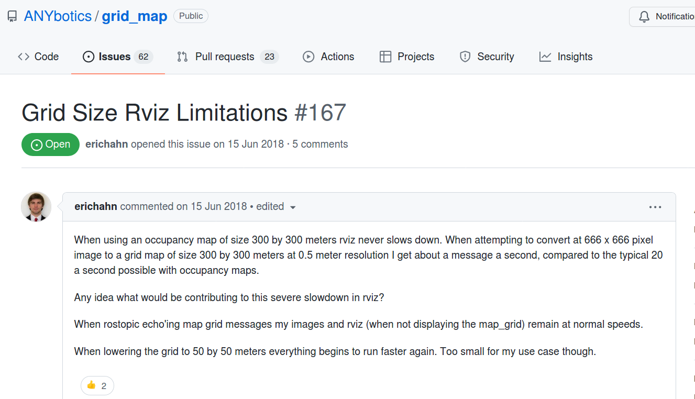Open the comment kebab menu icon
Viewport: 695px width, 399px height.
pyautogui.click(x=655, y=207)
